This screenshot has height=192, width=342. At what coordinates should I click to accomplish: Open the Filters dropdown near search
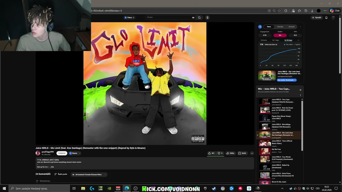(x=129, y=18)
